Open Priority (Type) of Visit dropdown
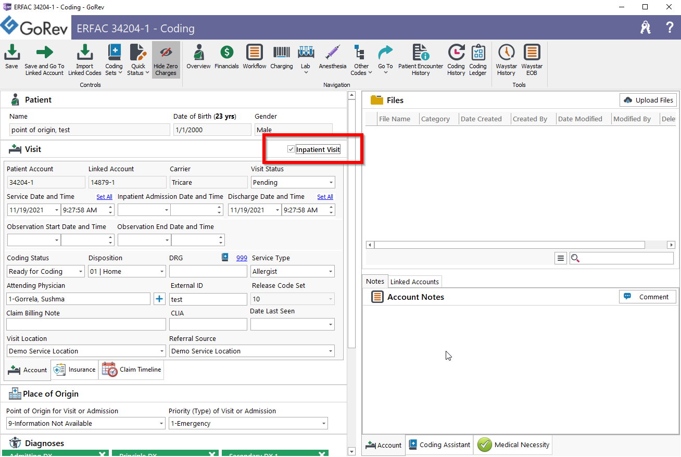681x457 pixels. (x=324, y=424)
